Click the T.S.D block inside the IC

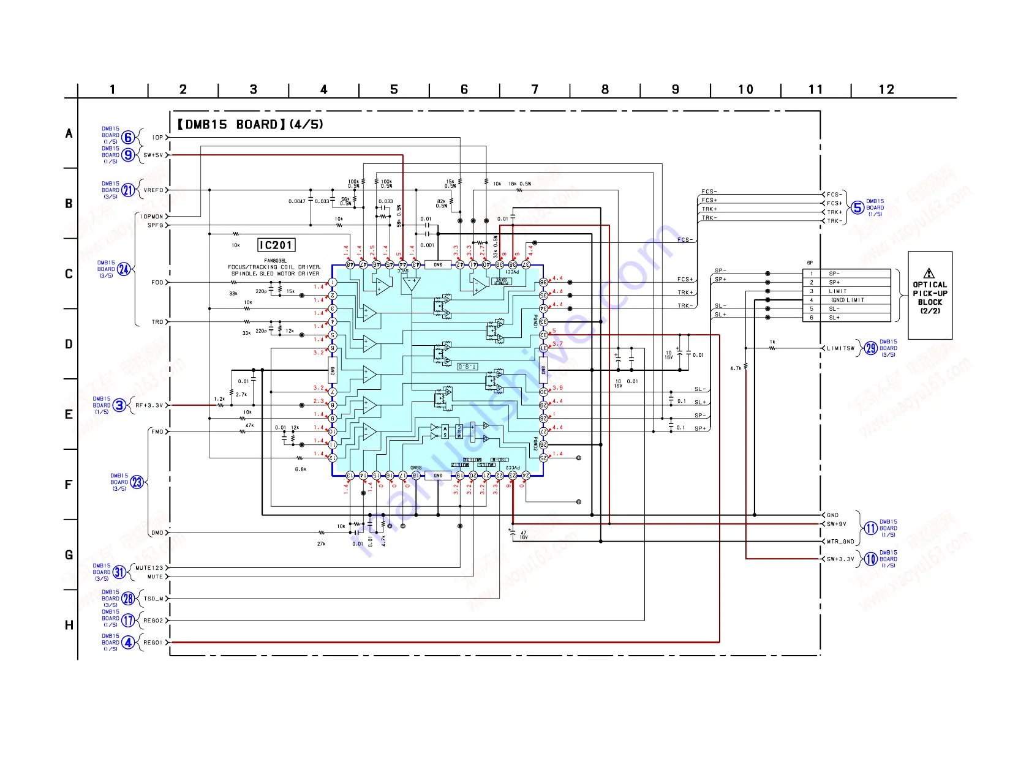(x=467, y=366)
